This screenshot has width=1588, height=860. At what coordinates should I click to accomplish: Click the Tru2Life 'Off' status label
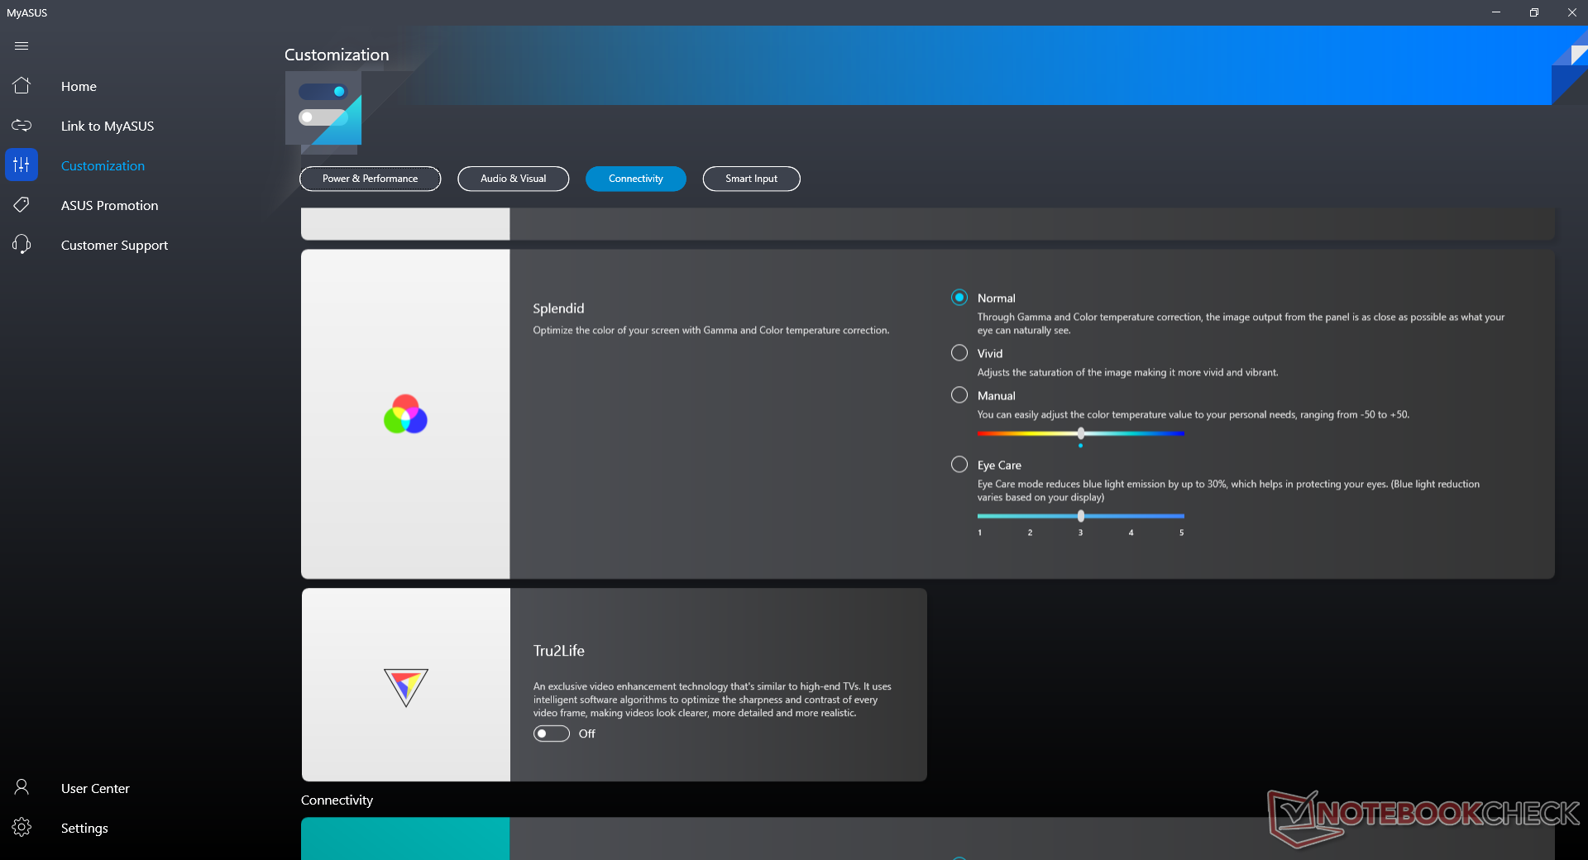tap(586, 734)
